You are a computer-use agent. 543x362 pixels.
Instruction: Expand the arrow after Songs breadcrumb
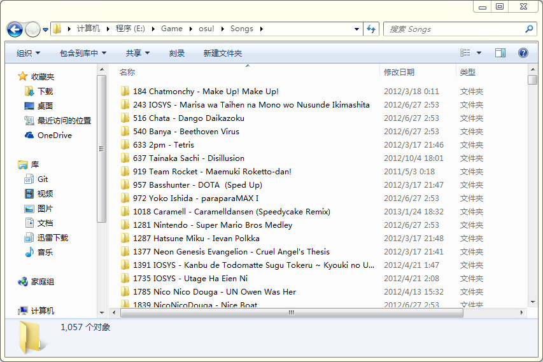(x=262, y=29)
